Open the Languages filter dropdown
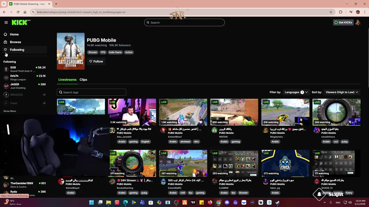Screen dimensions: 369x207 [x=296, y=92]
